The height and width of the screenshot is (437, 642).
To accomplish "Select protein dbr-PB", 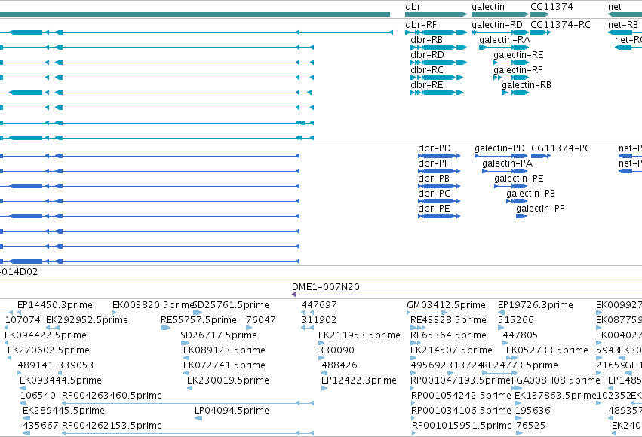I will (x=434, y=179).
